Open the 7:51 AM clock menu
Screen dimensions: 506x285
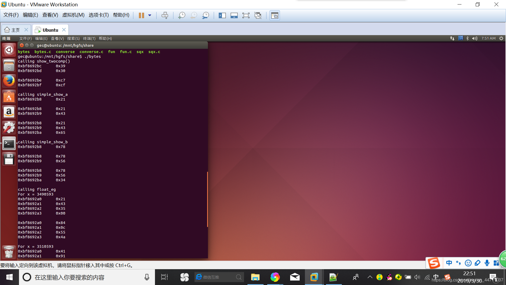[x=488, y=39]
